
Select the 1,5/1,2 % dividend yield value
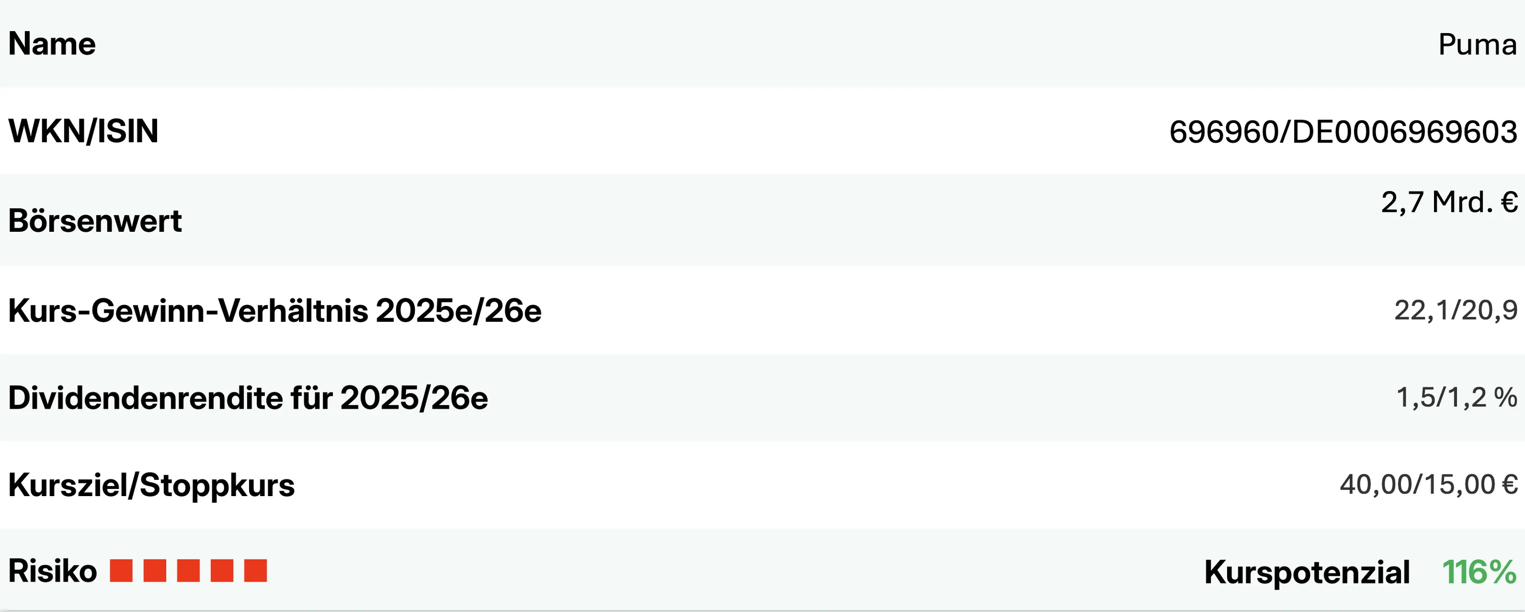[x=1456, y=397]
